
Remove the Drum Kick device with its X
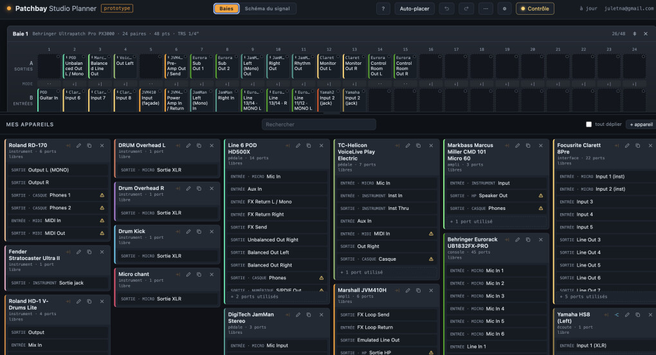coord(212,232)
